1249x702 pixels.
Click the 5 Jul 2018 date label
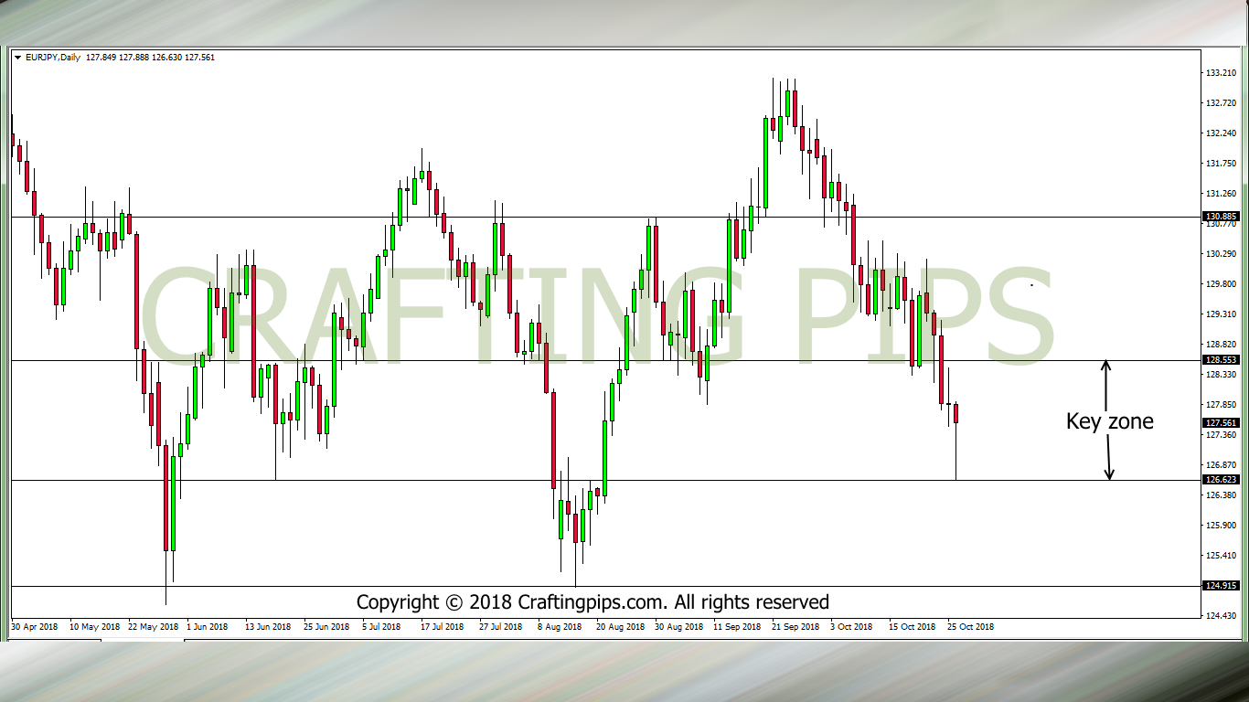click(381, 627)
